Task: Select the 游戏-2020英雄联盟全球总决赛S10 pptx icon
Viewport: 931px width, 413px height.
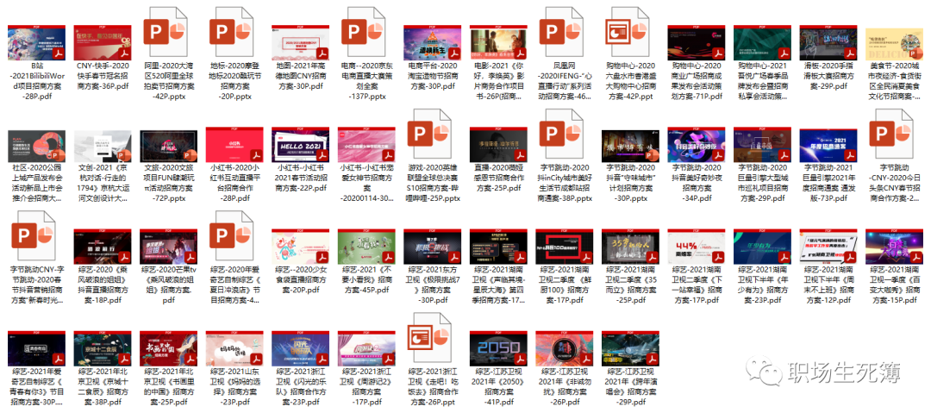Action: (428, 133)
